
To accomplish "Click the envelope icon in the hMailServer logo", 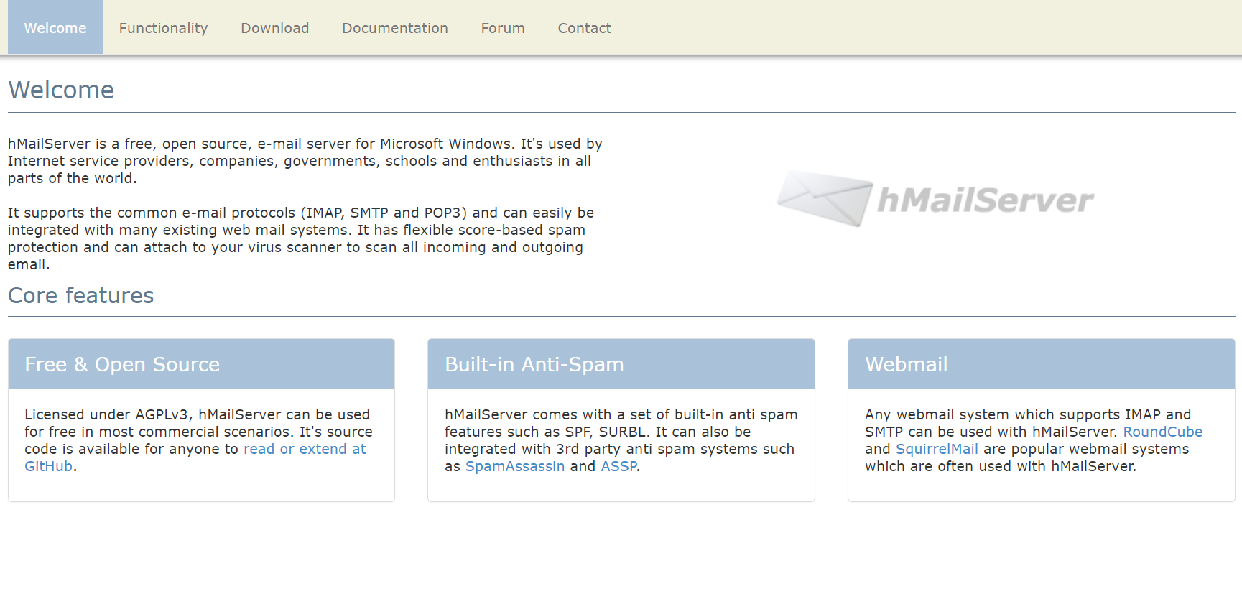I will point(825,198).
